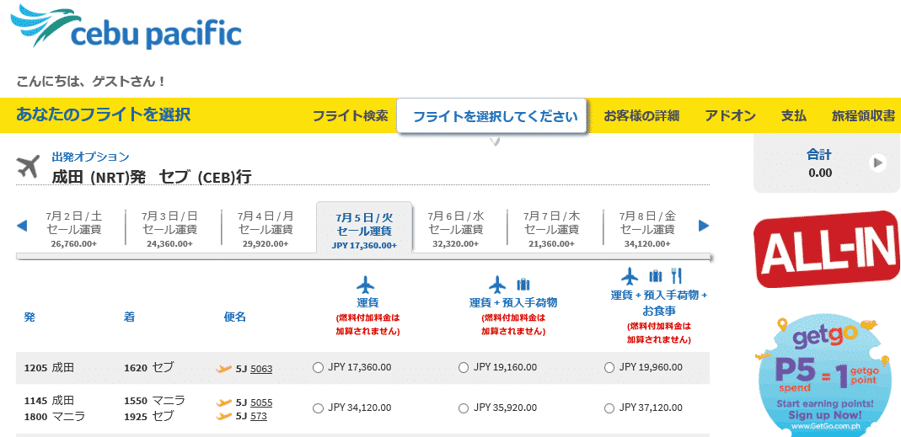Go to フライト検索 step

[350, 116]
